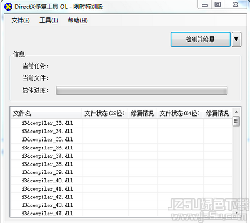This screenshot has height=223, width=250.
Task: Open the 工具(T) menu
Action: [49, 20]
